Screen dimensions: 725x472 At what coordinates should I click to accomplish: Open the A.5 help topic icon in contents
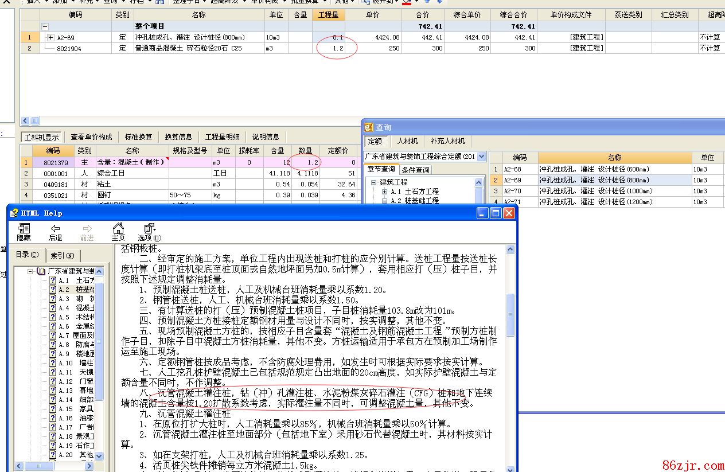click(53, 317)
